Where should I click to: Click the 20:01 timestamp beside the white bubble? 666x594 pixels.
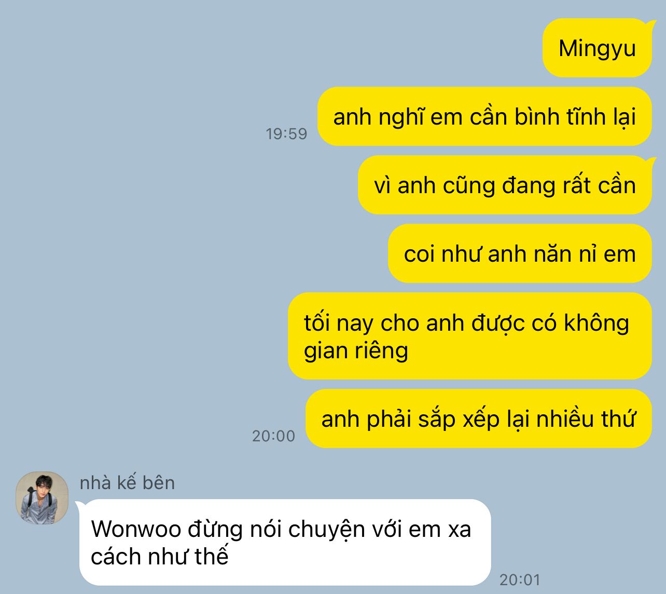click(x=520, y=579)
